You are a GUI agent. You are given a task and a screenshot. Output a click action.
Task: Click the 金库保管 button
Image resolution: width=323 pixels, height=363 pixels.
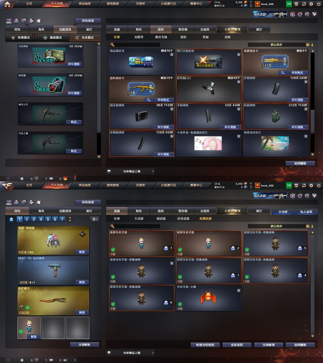pyautogui.click(x=237, y=345)
